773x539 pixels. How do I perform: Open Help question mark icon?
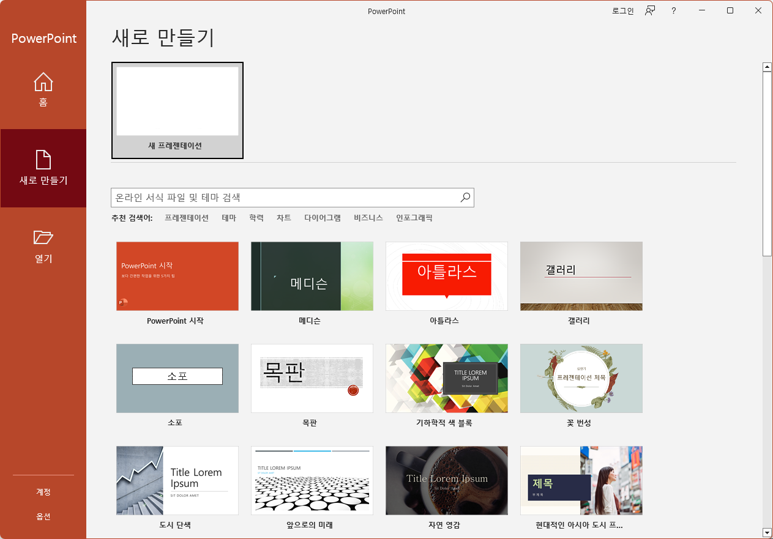coord(673,11)
